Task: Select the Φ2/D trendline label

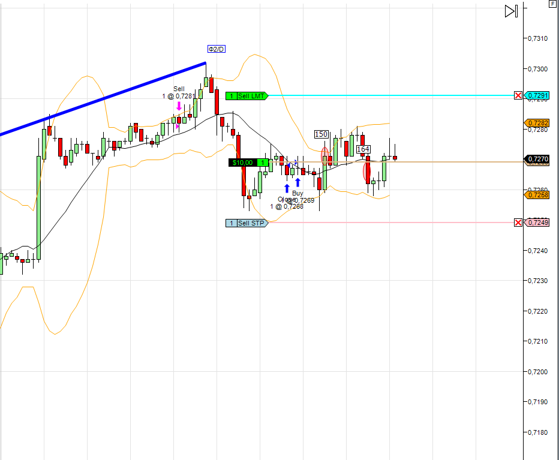Action: [x=217, y=49]
